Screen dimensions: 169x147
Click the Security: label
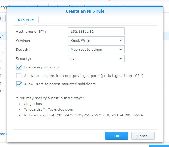23,59
